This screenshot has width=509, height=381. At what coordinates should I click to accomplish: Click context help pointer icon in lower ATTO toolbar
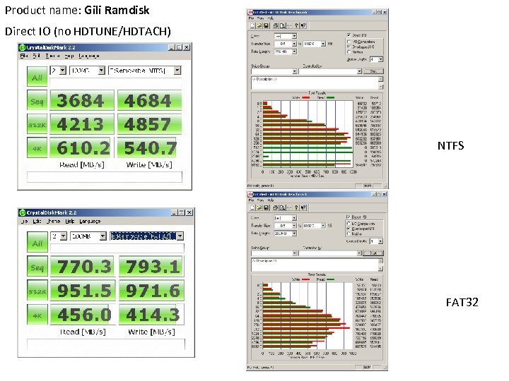(x=303, y=207)
